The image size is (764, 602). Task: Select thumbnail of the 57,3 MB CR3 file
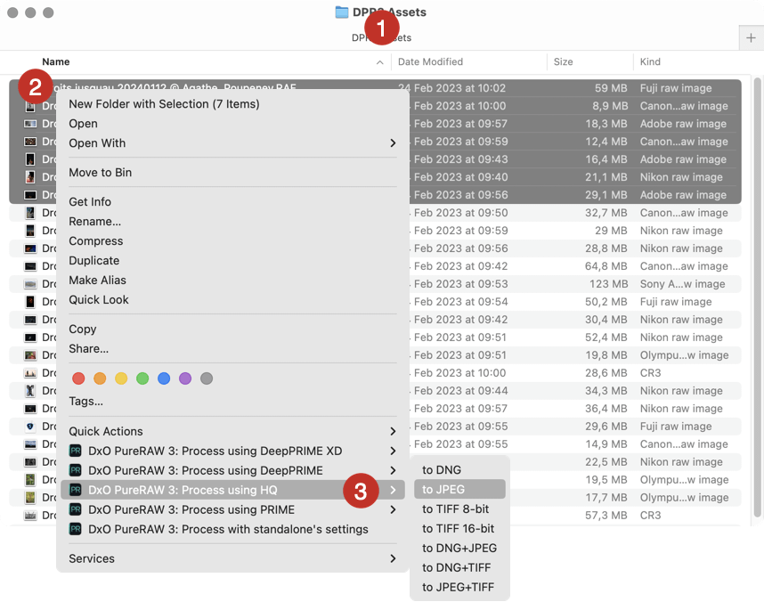(30, 516)
